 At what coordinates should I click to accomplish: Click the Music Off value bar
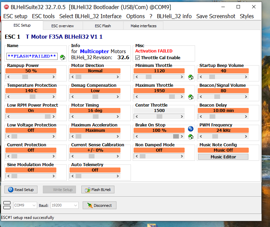[x=223, y=150]
